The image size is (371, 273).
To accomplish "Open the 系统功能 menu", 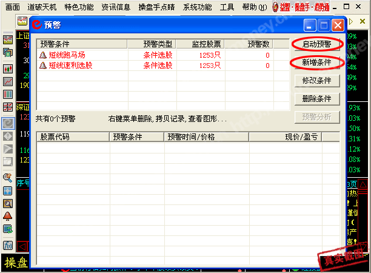I will coord(198,7).
